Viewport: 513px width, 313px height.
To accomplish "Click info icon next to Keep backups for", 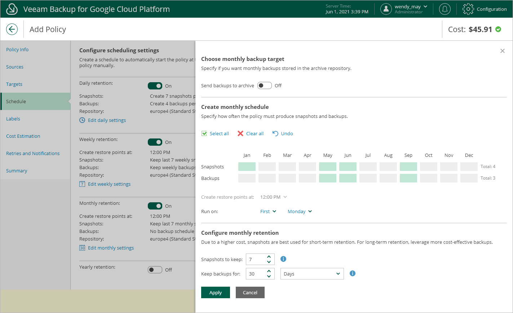I will [353, 273].
